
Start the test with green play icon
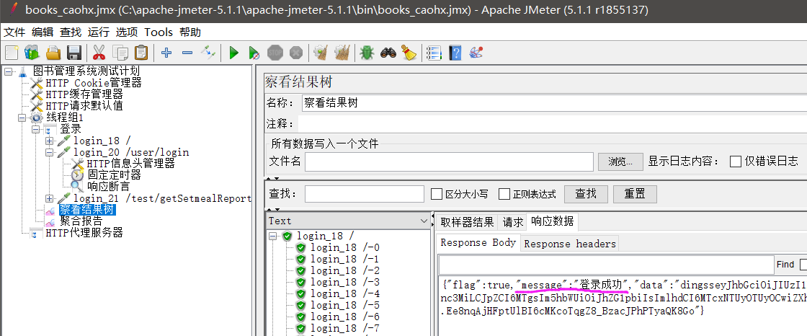tap(234, 53)
